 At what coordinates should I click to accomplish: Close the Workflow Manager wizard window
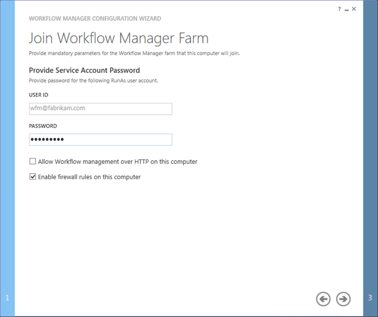(x=354, y=9)
